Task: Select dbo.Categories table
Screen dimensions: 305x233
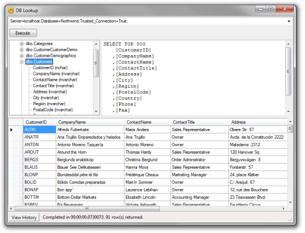Action: [x=39, y=43]
